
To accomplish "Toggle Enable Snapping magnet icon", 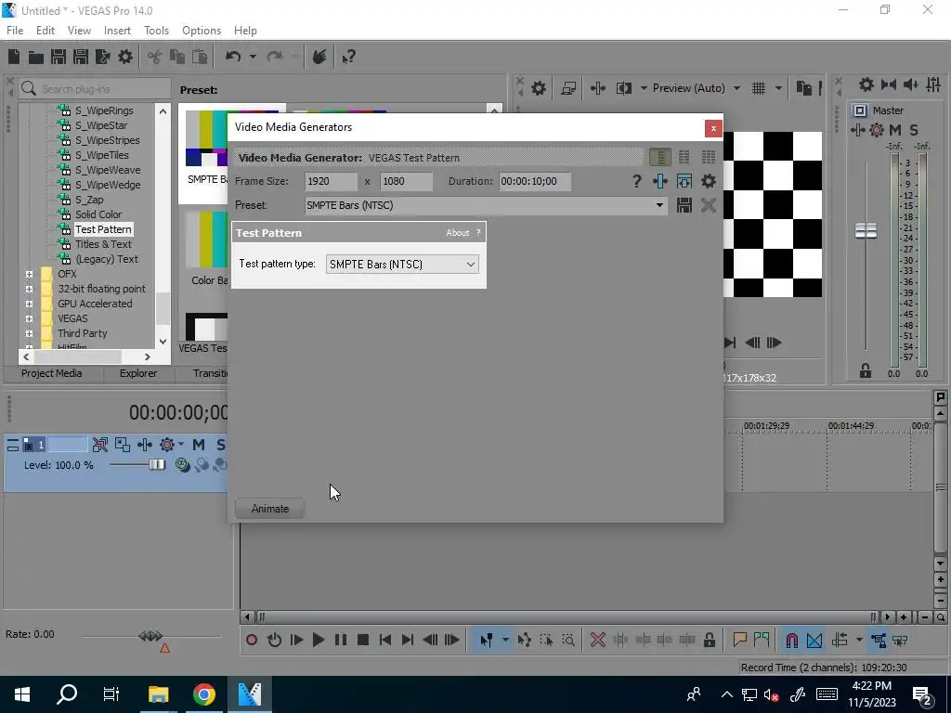I will click(x=791, y=640).
